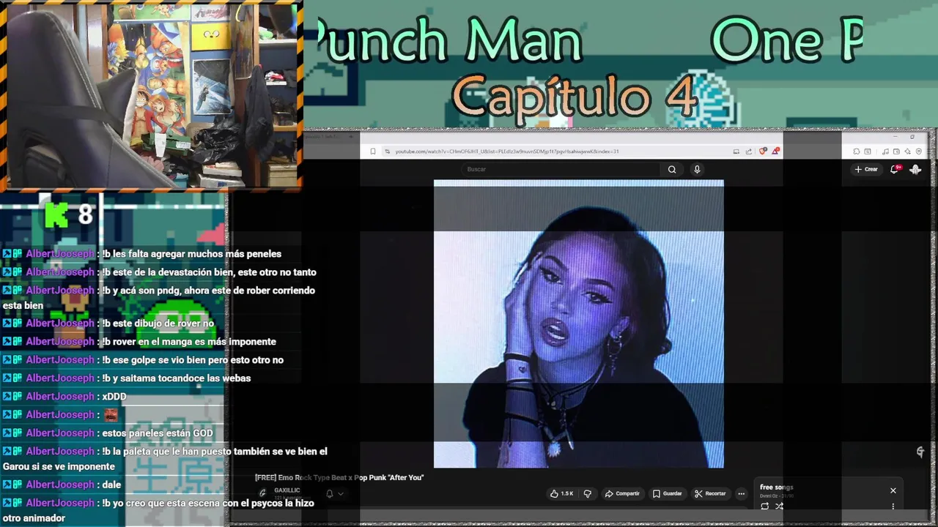
Task: Toggle shuffle in free songs playlist
Action: [779, 506]
